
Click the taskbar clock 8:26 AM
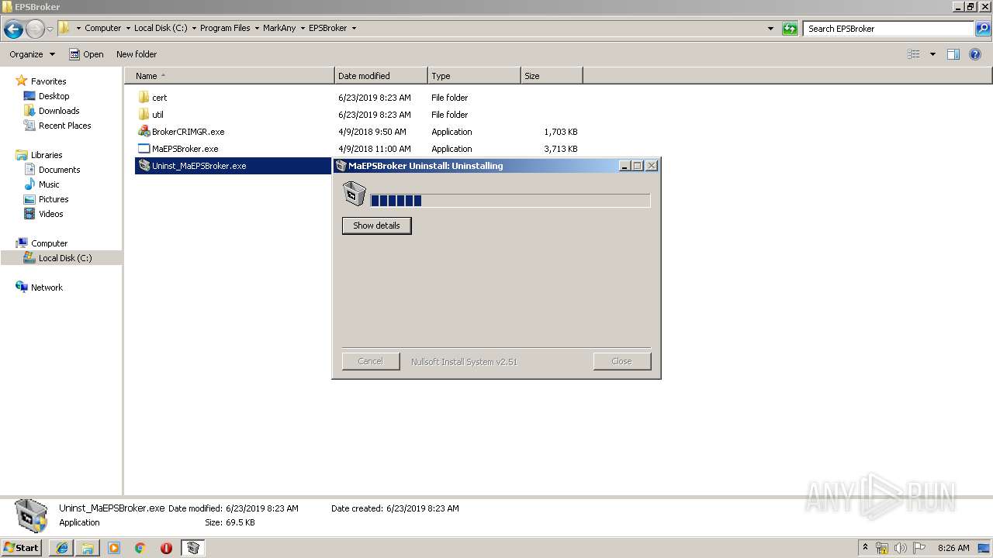[953, 548]
